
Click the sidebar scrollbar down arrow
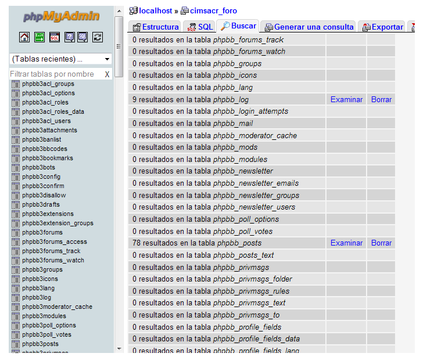[x=120, y=349]
